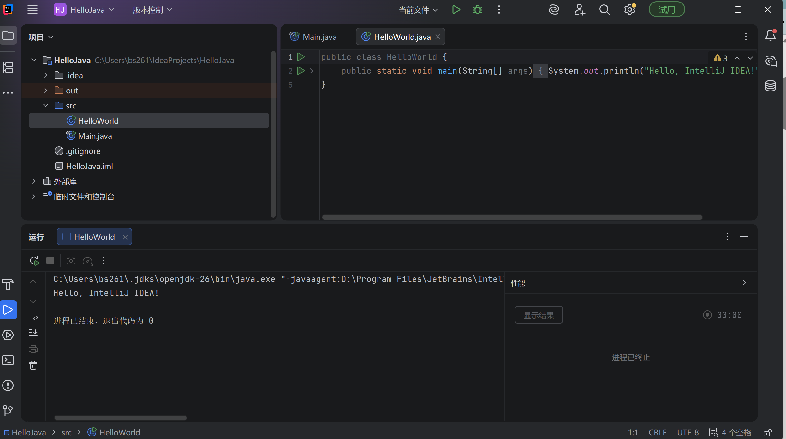Image resolution: width=786 pixels, height=439 pixels.
Task: Toggle read-only lock in status bar
Action: (768, 432)
